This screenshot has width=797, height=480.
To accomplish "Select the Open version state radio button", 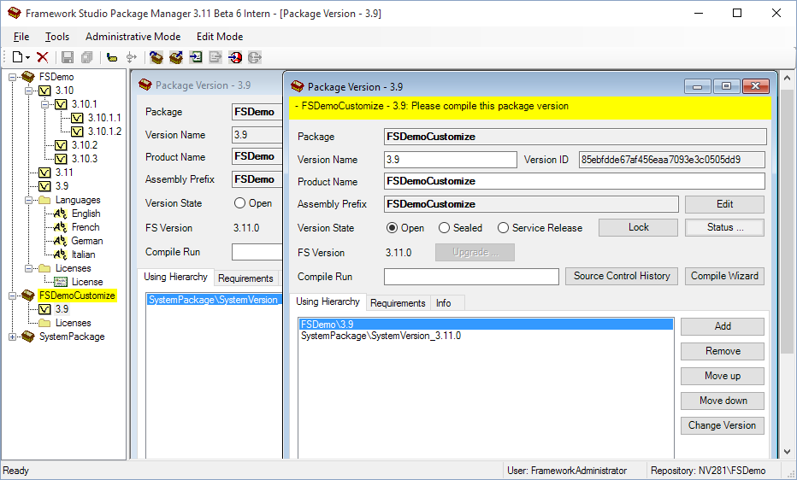I will (392, 228).
